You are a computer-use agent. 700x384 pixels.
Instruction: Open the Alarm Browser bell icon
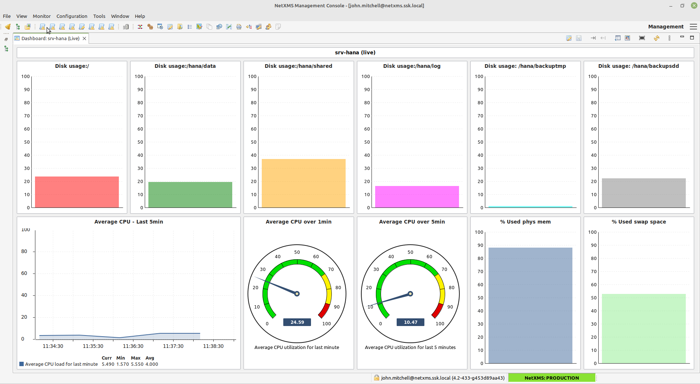[8, 27]
